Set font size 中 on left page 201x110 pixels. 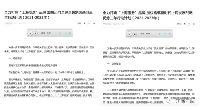(x=89, y=23)
